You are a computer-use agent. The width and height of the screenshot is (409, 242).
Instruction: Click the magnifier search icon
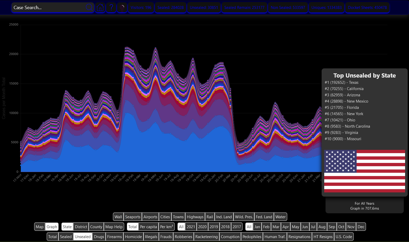(89, 7)
